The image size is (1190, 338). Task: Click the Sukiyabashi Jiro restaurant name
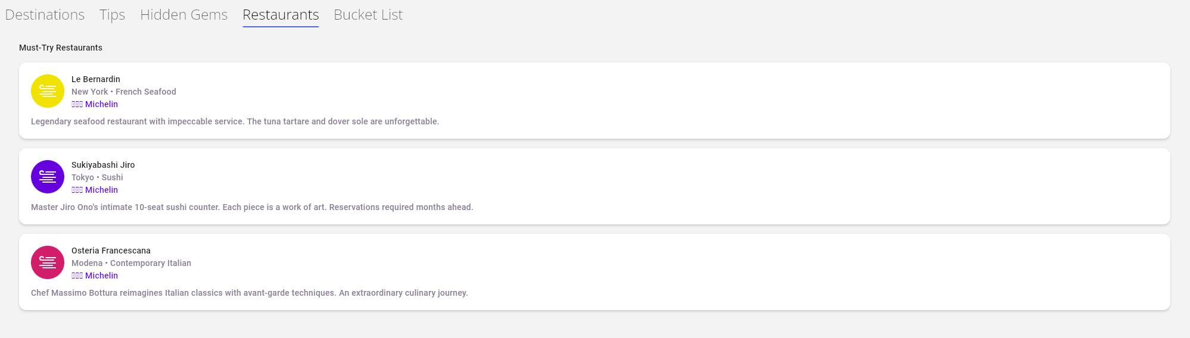tap(103, 165)
